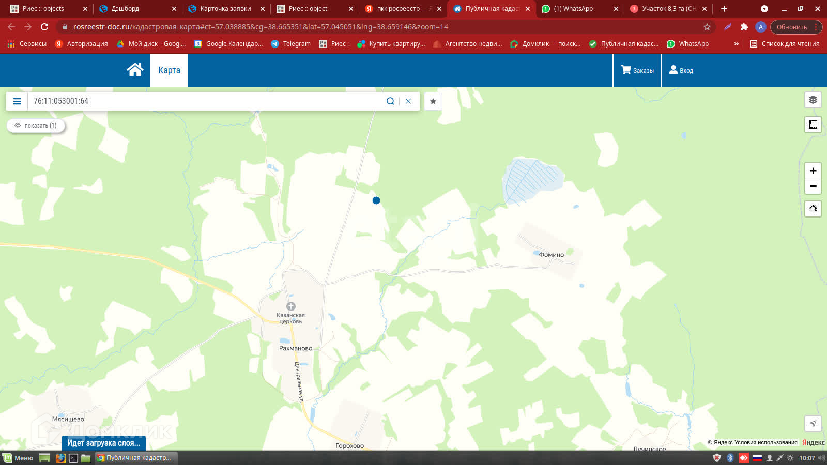Click the home icon in site header
Viewport: 827px width, 465px height.
pos(135,70)
